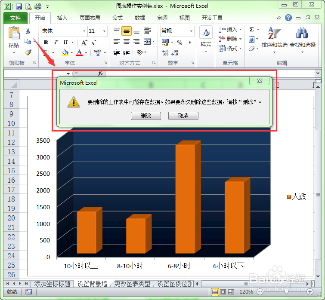The image size is (325, 300).
Task: Select the 添加坐标标题 sheet tab
Action: coord(52,284)
